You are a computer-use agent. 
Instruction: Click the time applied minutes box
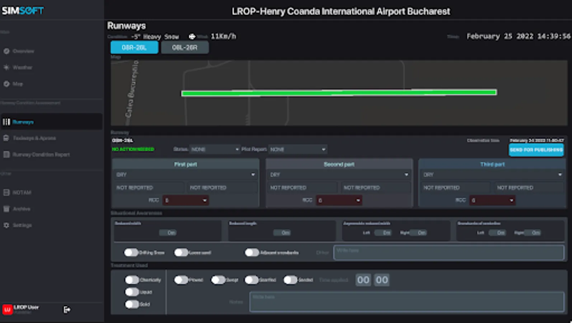[382, 280]
